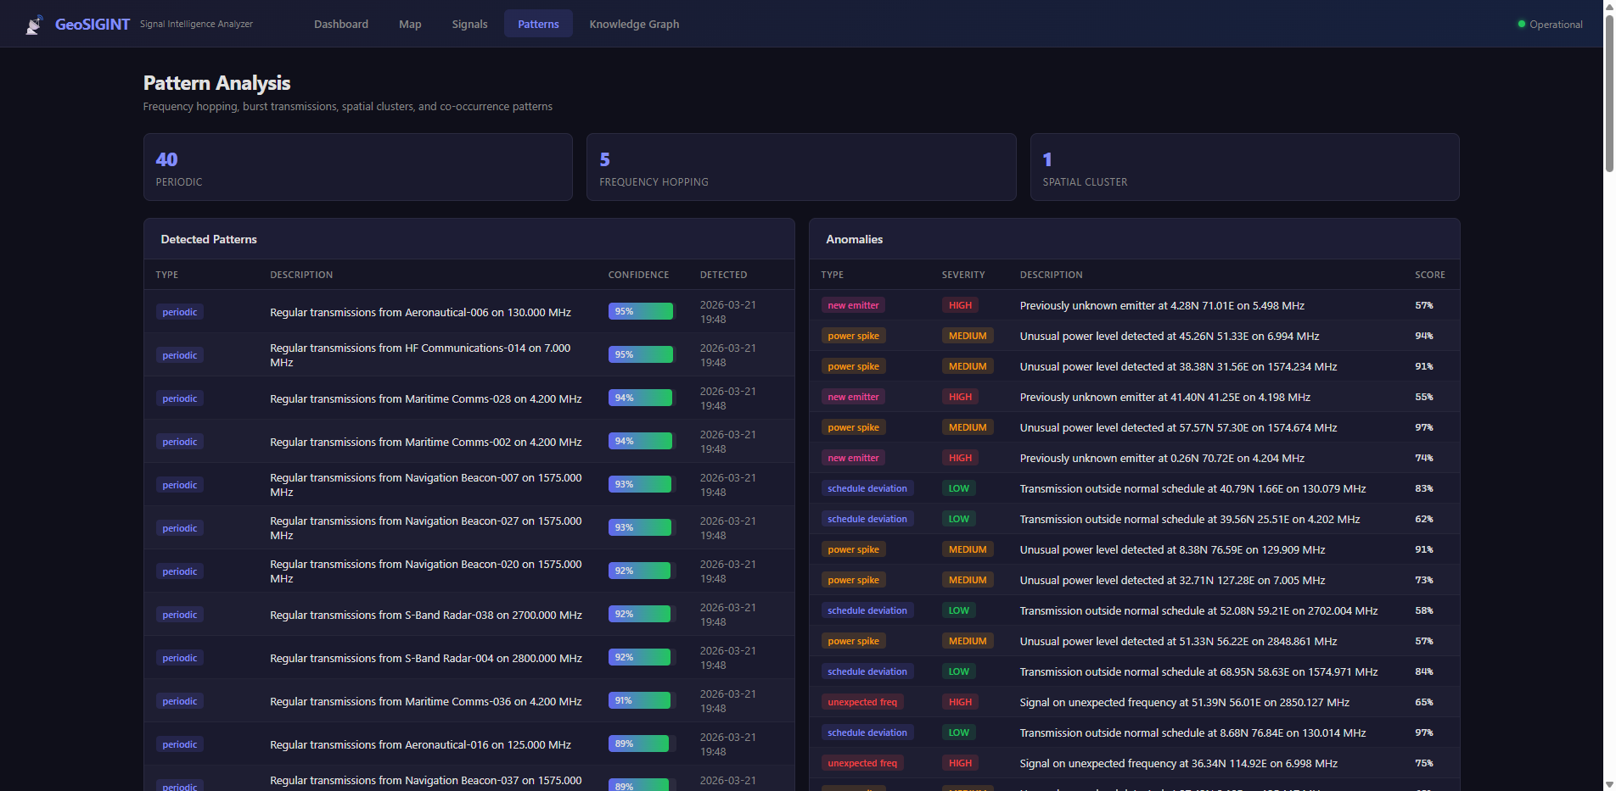The width and height of the screenshot is (1616, 791).
Task: Go to the Signals tab
Action: click(x=469, y=25)
